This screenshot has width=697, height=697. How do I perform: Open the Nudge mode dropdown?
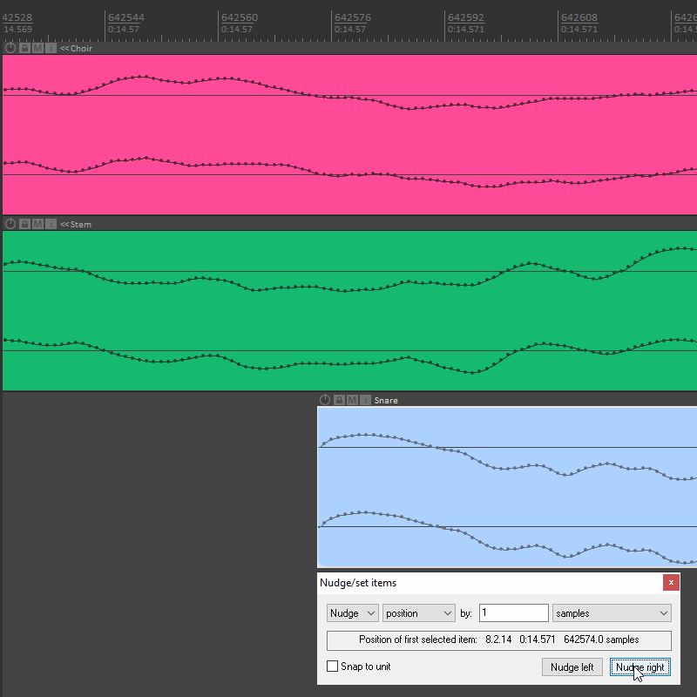[x=353, y=613]
